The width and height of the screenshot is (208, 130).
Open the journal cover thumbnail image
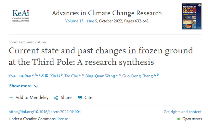pos(192,16)
